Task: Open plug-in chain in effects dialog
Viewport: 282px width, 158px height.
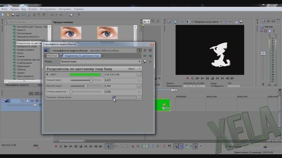Action: pos(145,56)
